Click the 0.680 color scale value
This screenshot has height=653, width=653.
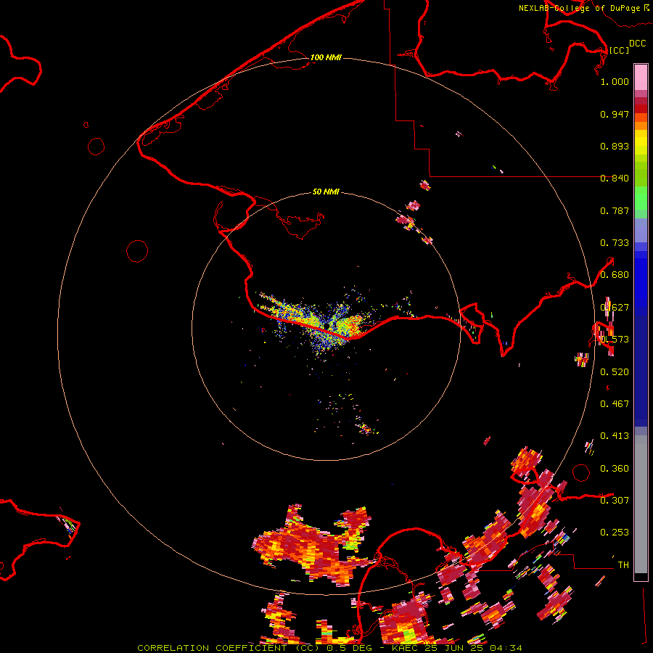615,275
